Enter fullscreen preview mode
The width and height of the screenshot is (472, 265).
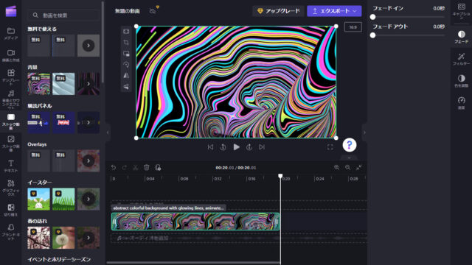pos(330,147)
